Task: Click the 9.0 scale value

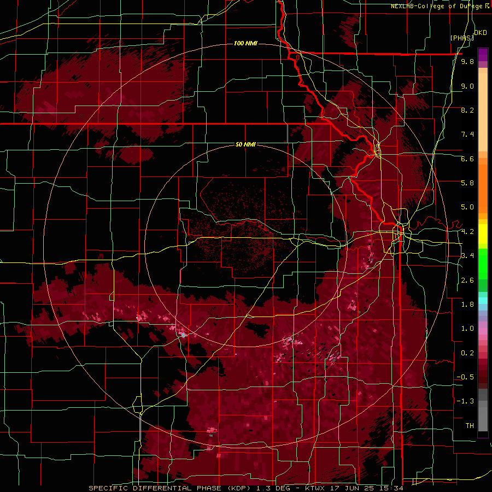Action: coord(467,86)
